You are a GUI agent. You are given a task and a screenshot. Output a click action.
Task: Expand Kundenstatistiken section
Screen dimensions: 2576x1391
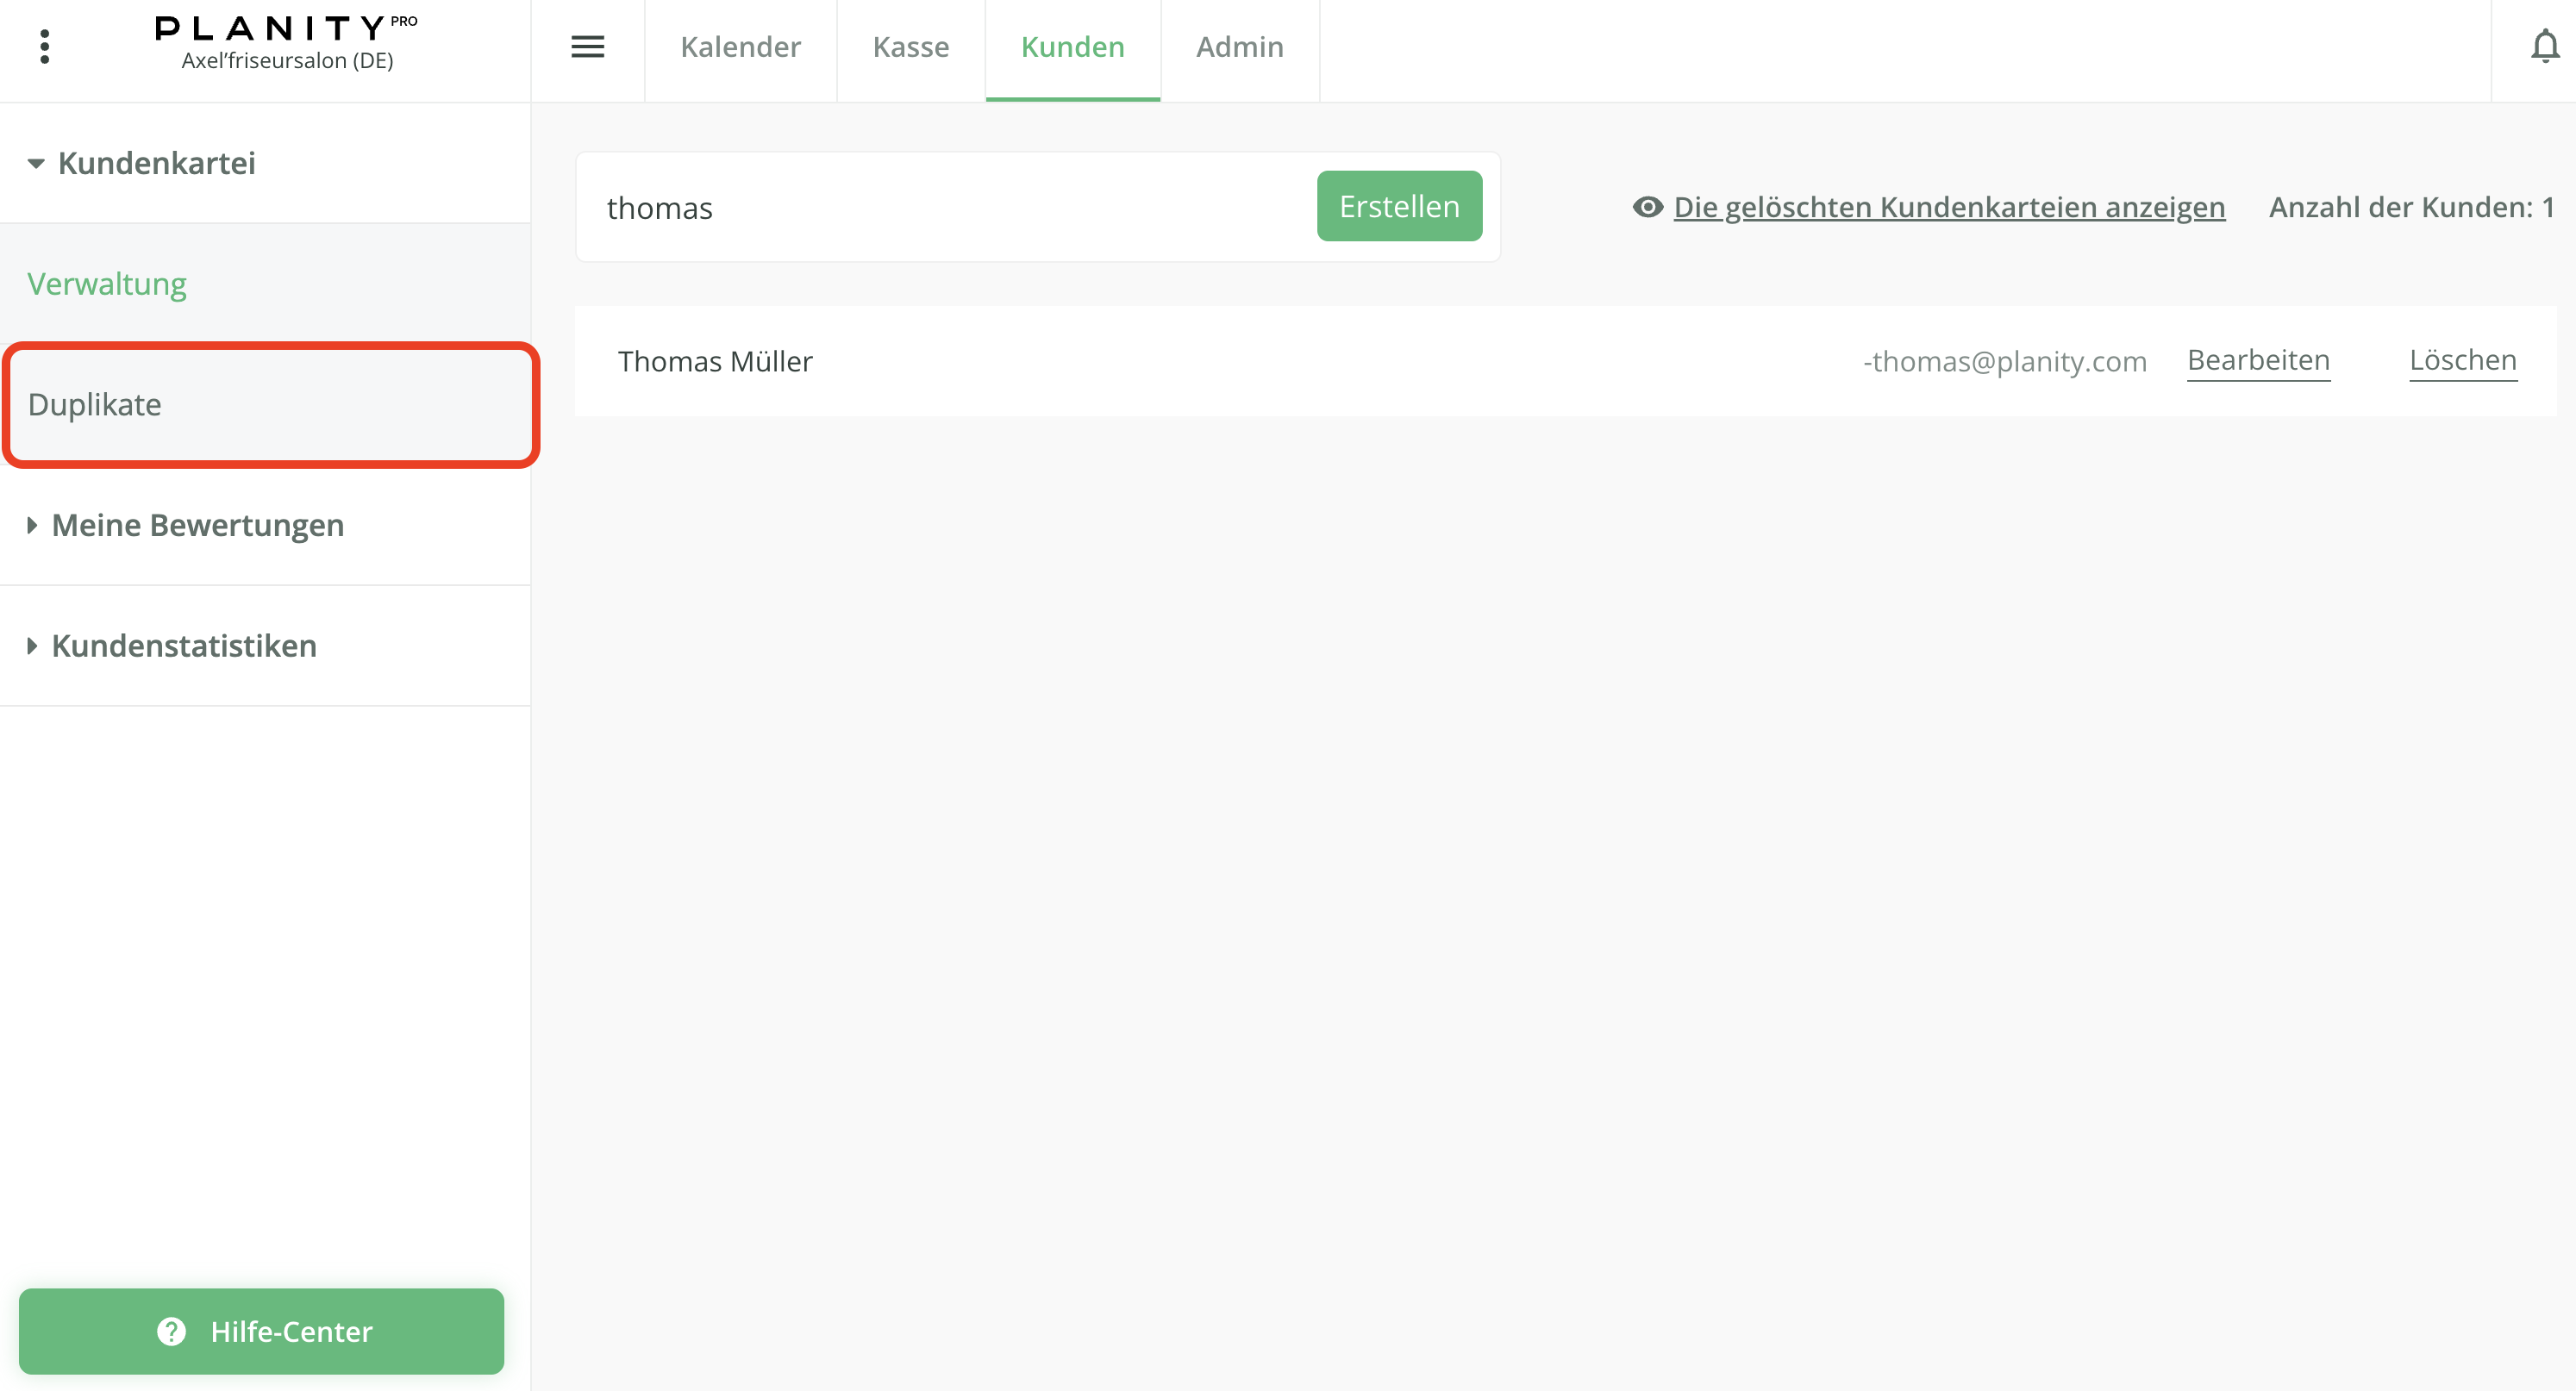pyautogui.click(x=184, y=646)
